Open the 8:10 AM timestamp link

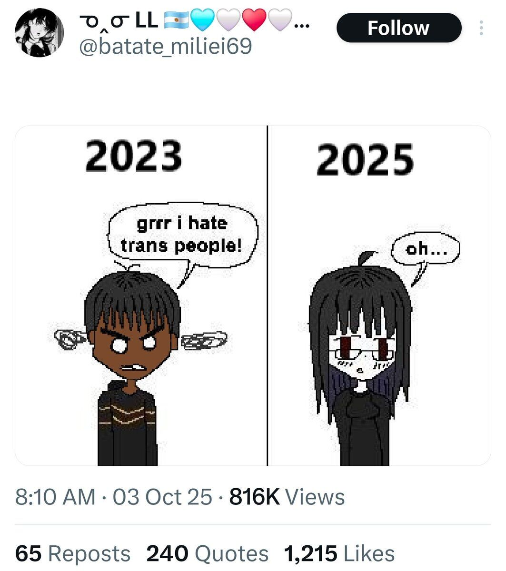tap(55, 497)
